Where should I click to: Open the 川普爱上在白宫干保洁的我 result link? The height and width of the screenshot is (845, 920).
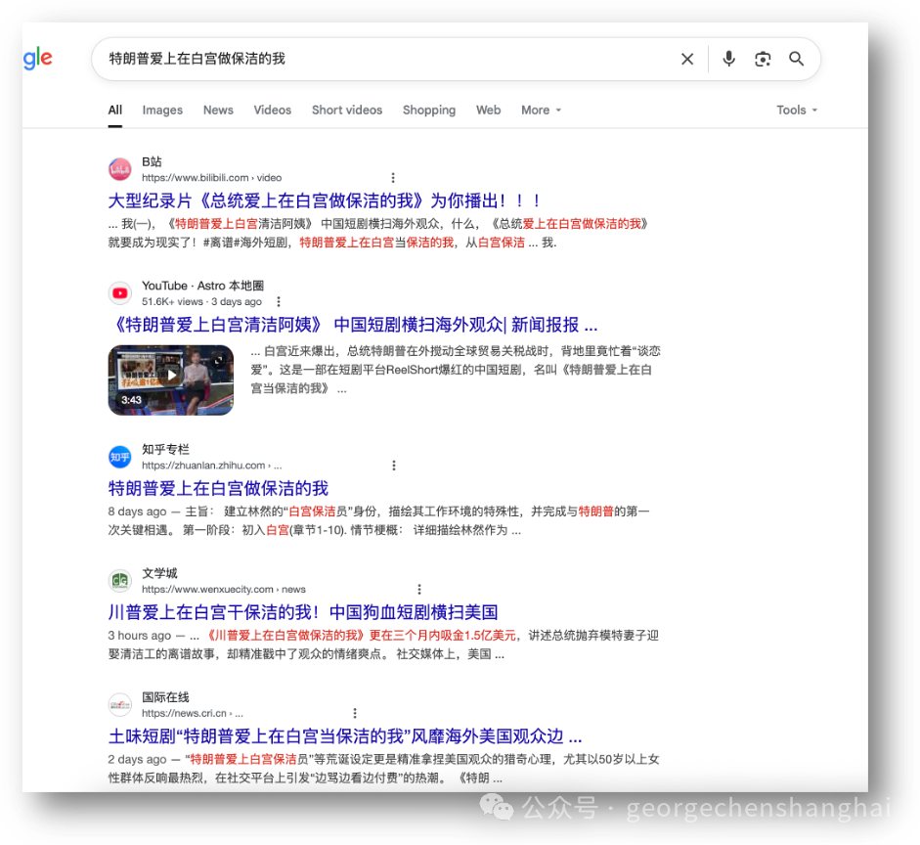(303, 612)
